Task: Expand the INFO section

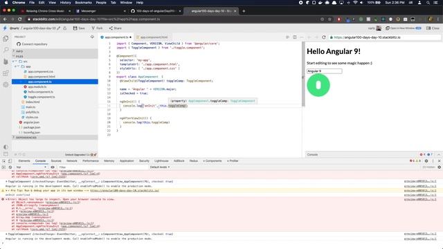Action: pyautogui.click(x=55, y=51)
